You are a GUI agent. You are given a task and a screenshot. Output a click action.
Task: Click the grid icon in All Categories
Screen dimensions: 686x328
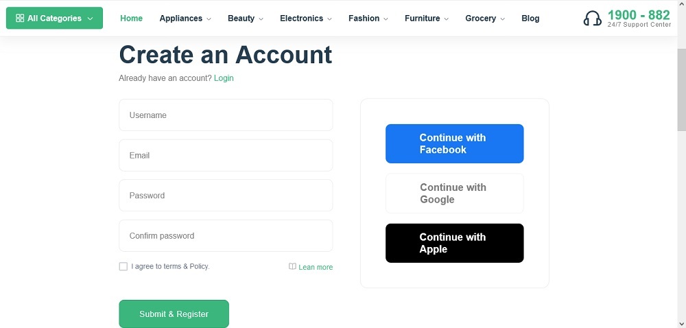tap(20, 19)
